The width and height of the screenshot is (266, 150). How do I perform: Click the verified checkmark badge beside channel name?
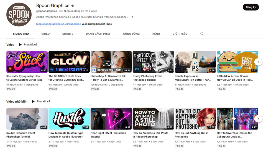73,6
